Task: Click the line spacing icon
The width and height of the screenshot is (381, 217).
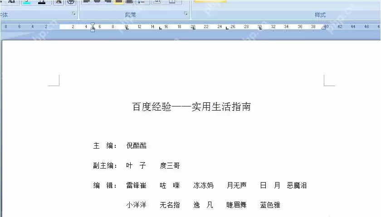Action: click(x=141, y=2)
